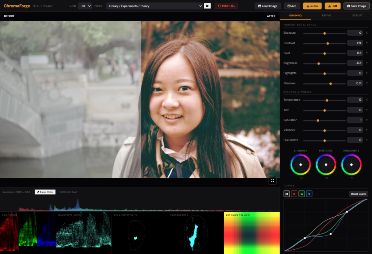Reset Brightness using its undo arrow icon
This screenshot has height=254, width=372.
point(367,63)
